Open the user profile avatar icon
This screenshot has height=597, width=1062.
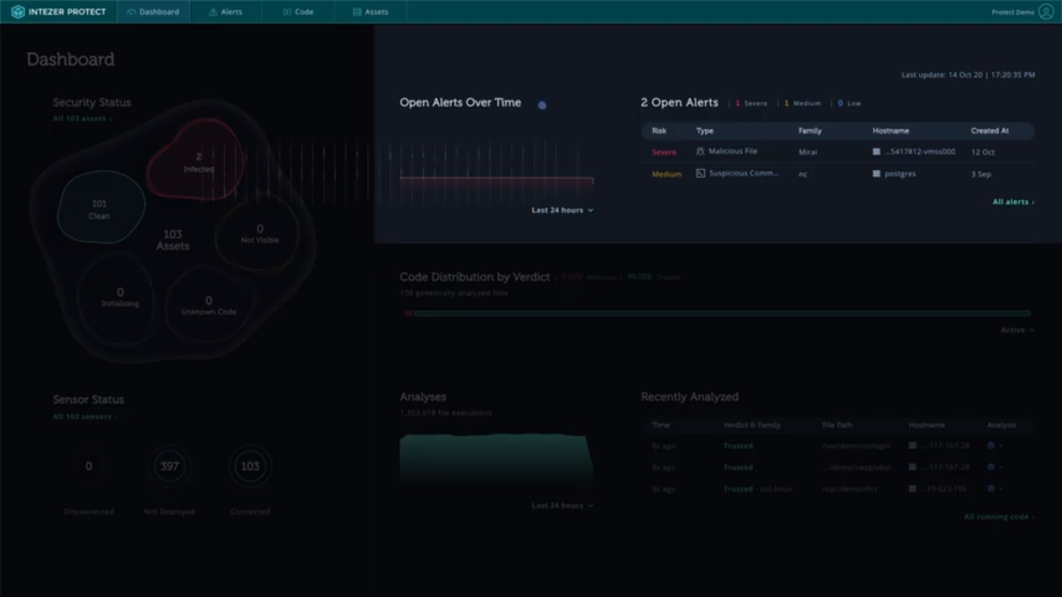coord(1045,12)
